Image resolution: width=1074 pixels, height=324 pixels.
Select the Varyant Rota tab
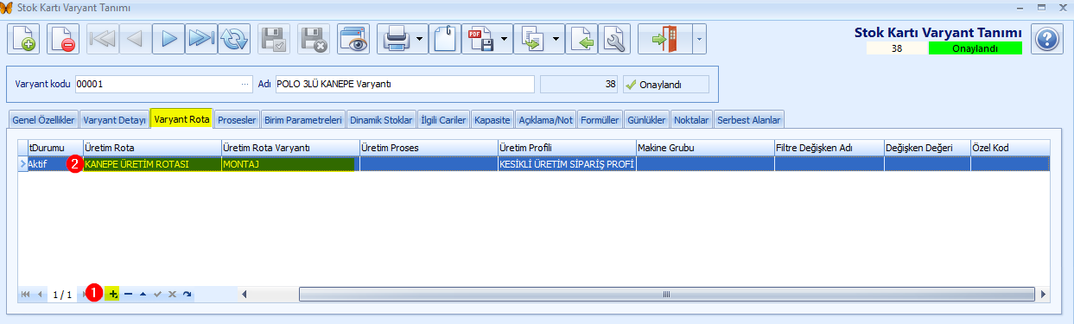click(181, 119)
